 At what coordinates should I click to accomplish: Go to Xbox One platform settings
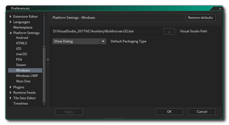click(23, 81)
